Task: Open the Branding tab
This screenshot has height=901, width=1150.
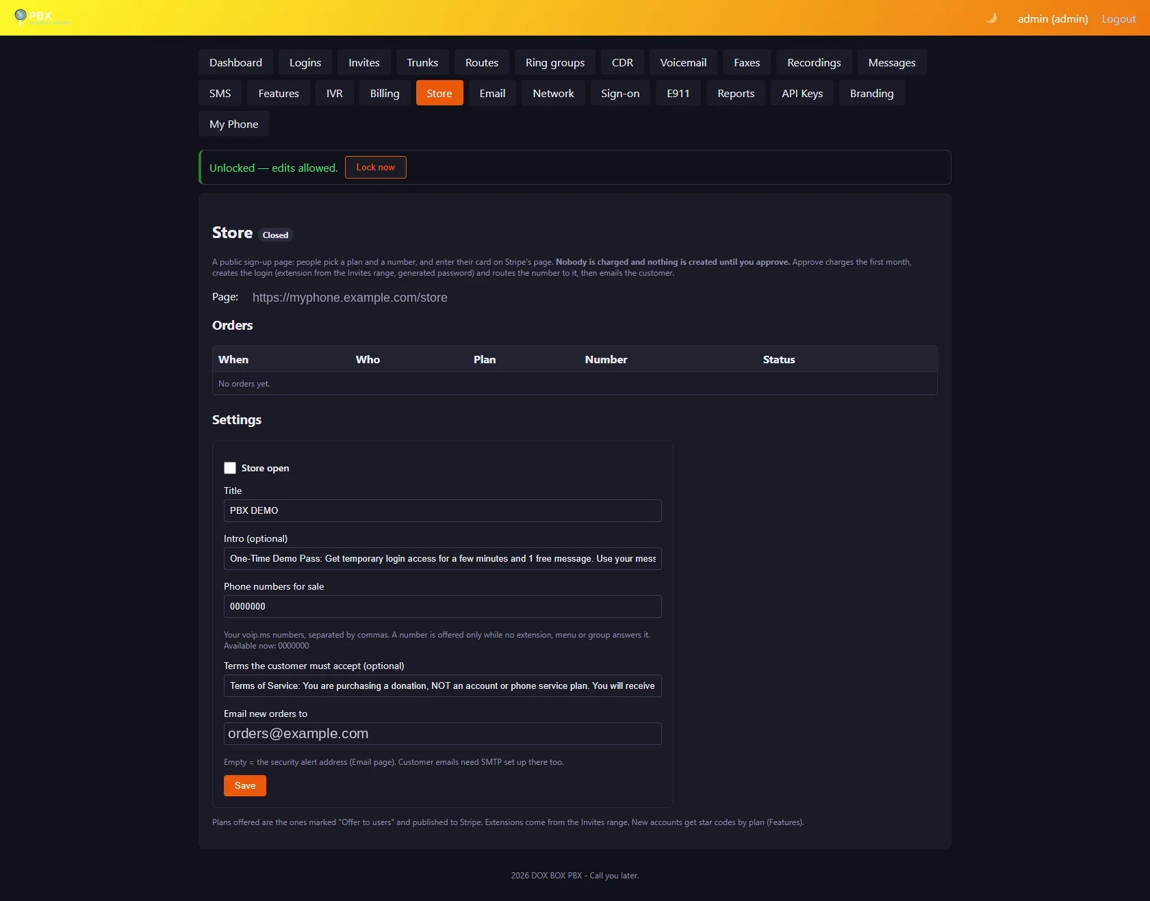Action: pos(871,93)
